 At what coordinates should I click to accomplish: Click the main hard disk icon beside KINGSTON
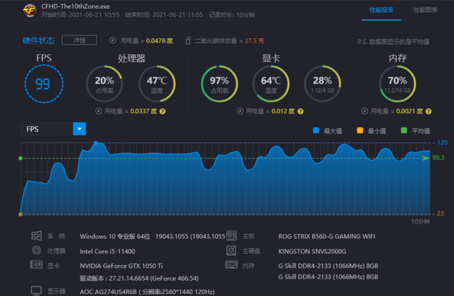tap(231, 250)
